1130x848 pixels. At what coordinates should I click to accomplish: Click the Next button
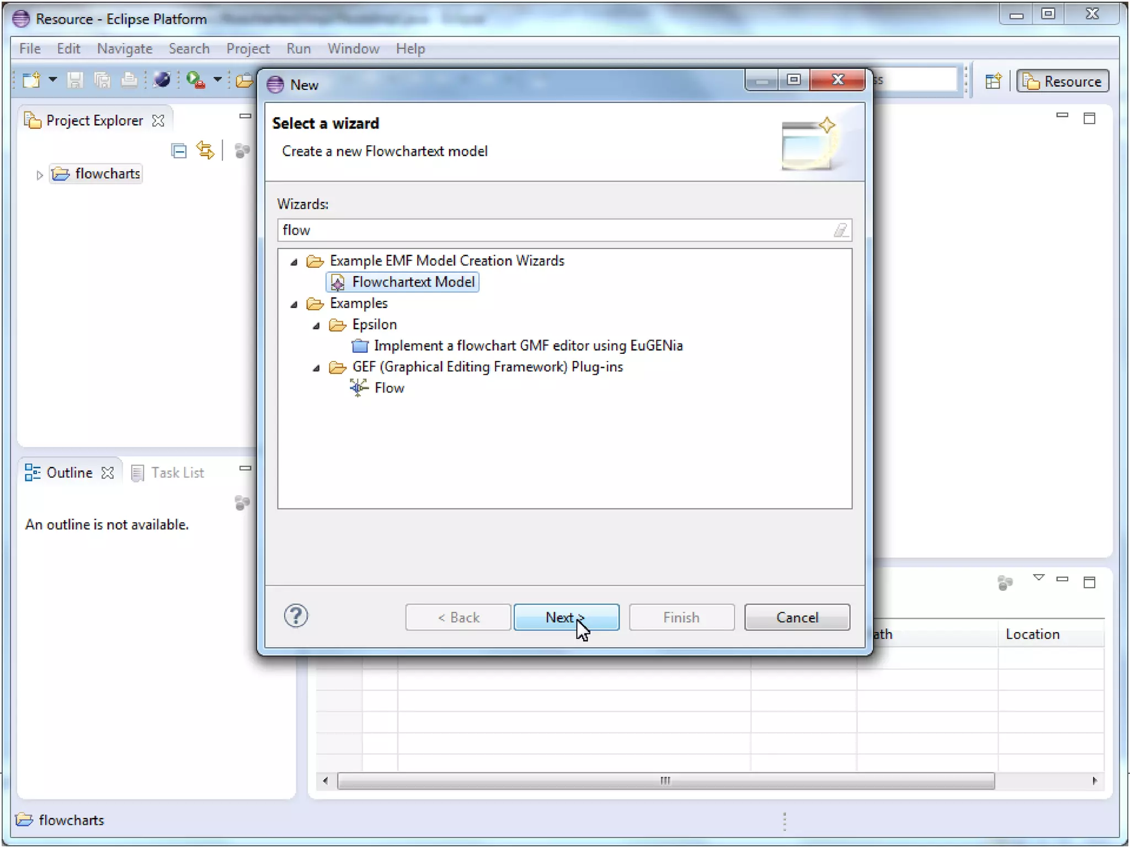coord(566,617)
